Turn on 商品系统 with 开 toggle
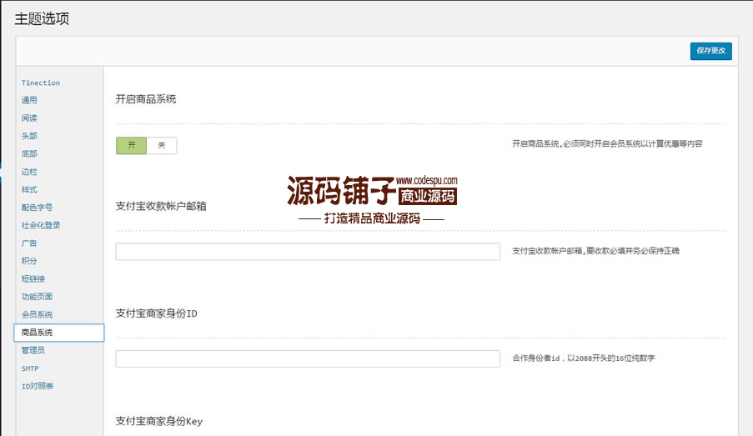Image resolution: width=753 pixels, height=436 pixels. pos(131,145)
